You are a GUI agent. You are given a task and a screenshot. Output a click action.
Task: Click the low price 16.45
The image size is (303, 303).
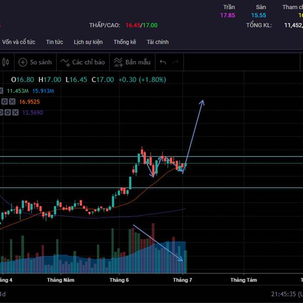coord(133,25)
